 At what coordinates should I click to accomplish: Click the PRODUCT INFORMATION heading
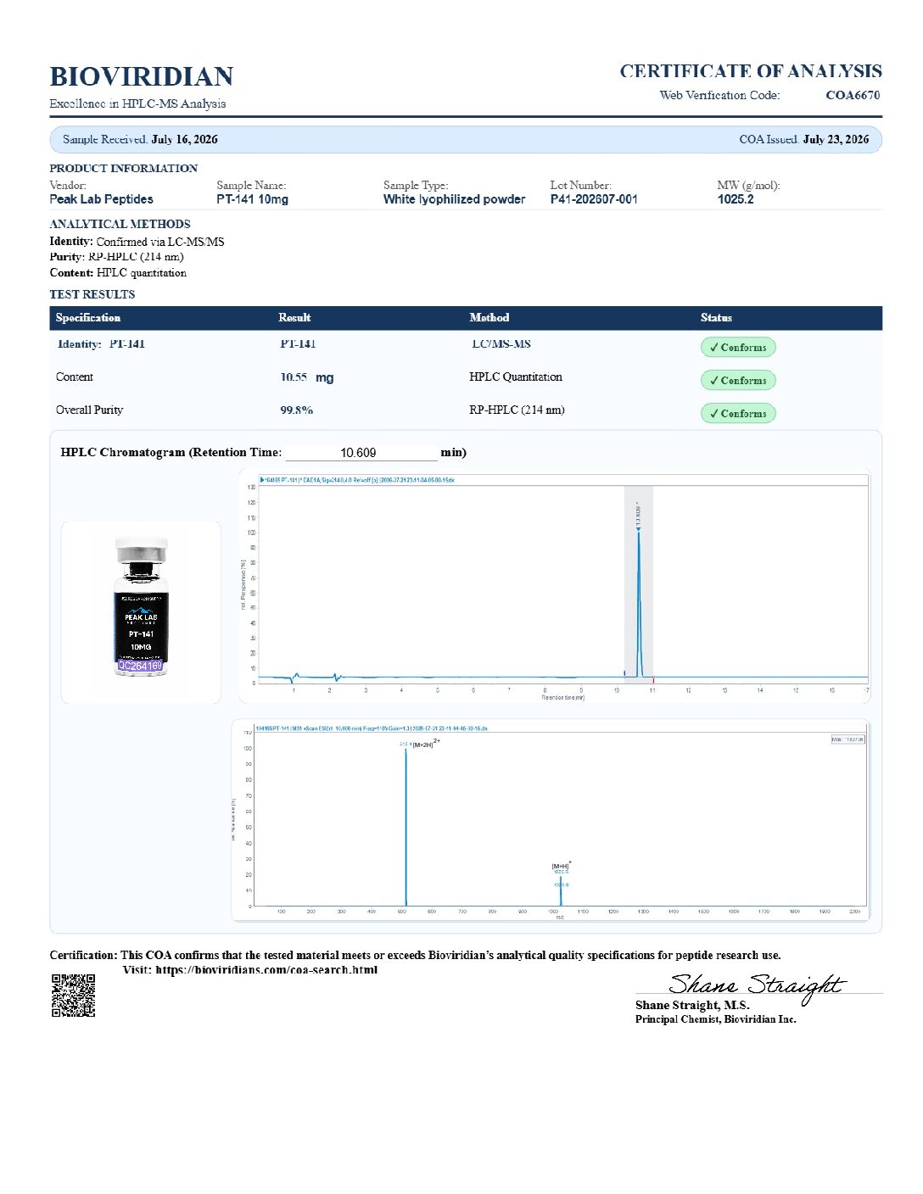pyautogui.click(x=123, y=168)
